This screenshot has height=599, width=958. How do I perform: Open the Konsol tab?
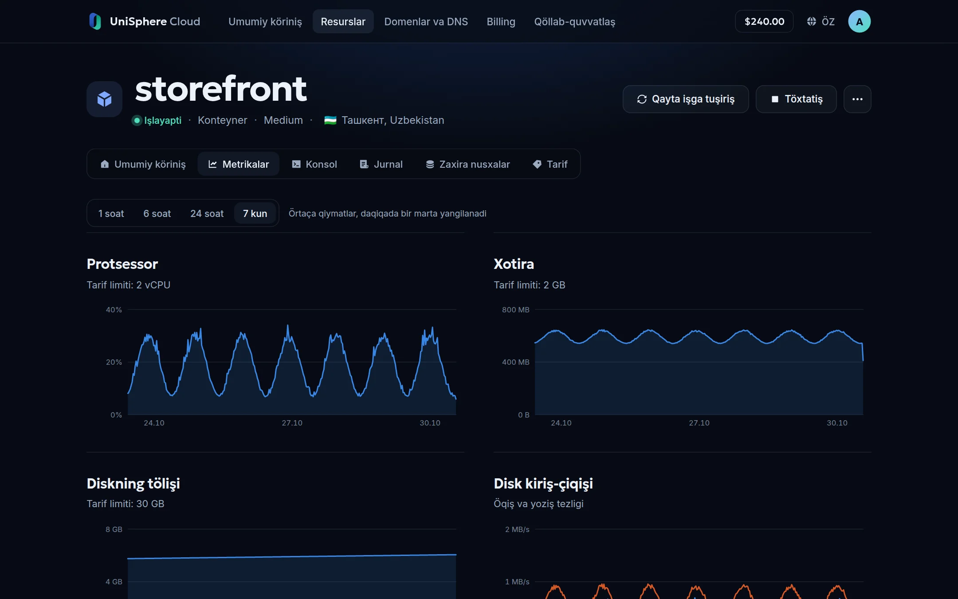(314, 164)
